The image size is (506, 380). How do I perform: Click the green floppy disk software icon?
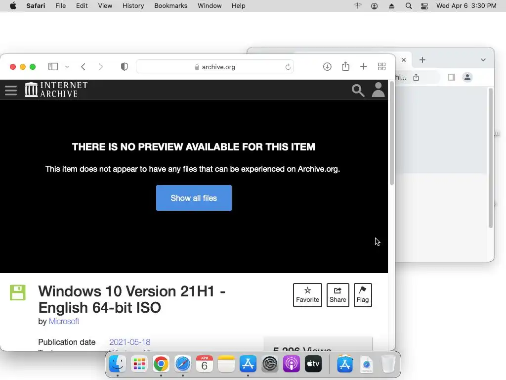pos(18,292)
